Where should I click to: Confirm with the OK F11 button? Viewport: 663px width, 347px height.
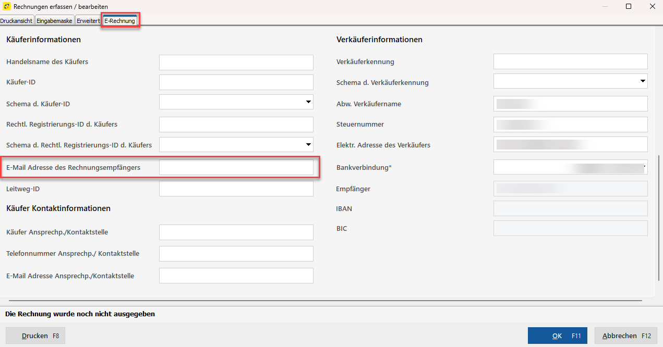(x=558, y=336)
